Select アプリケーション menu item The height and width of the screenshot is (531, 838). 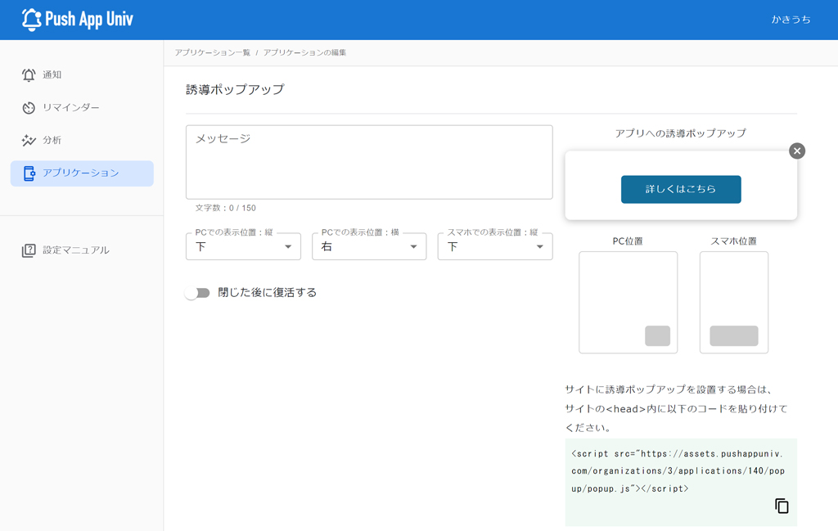[82, 173]
